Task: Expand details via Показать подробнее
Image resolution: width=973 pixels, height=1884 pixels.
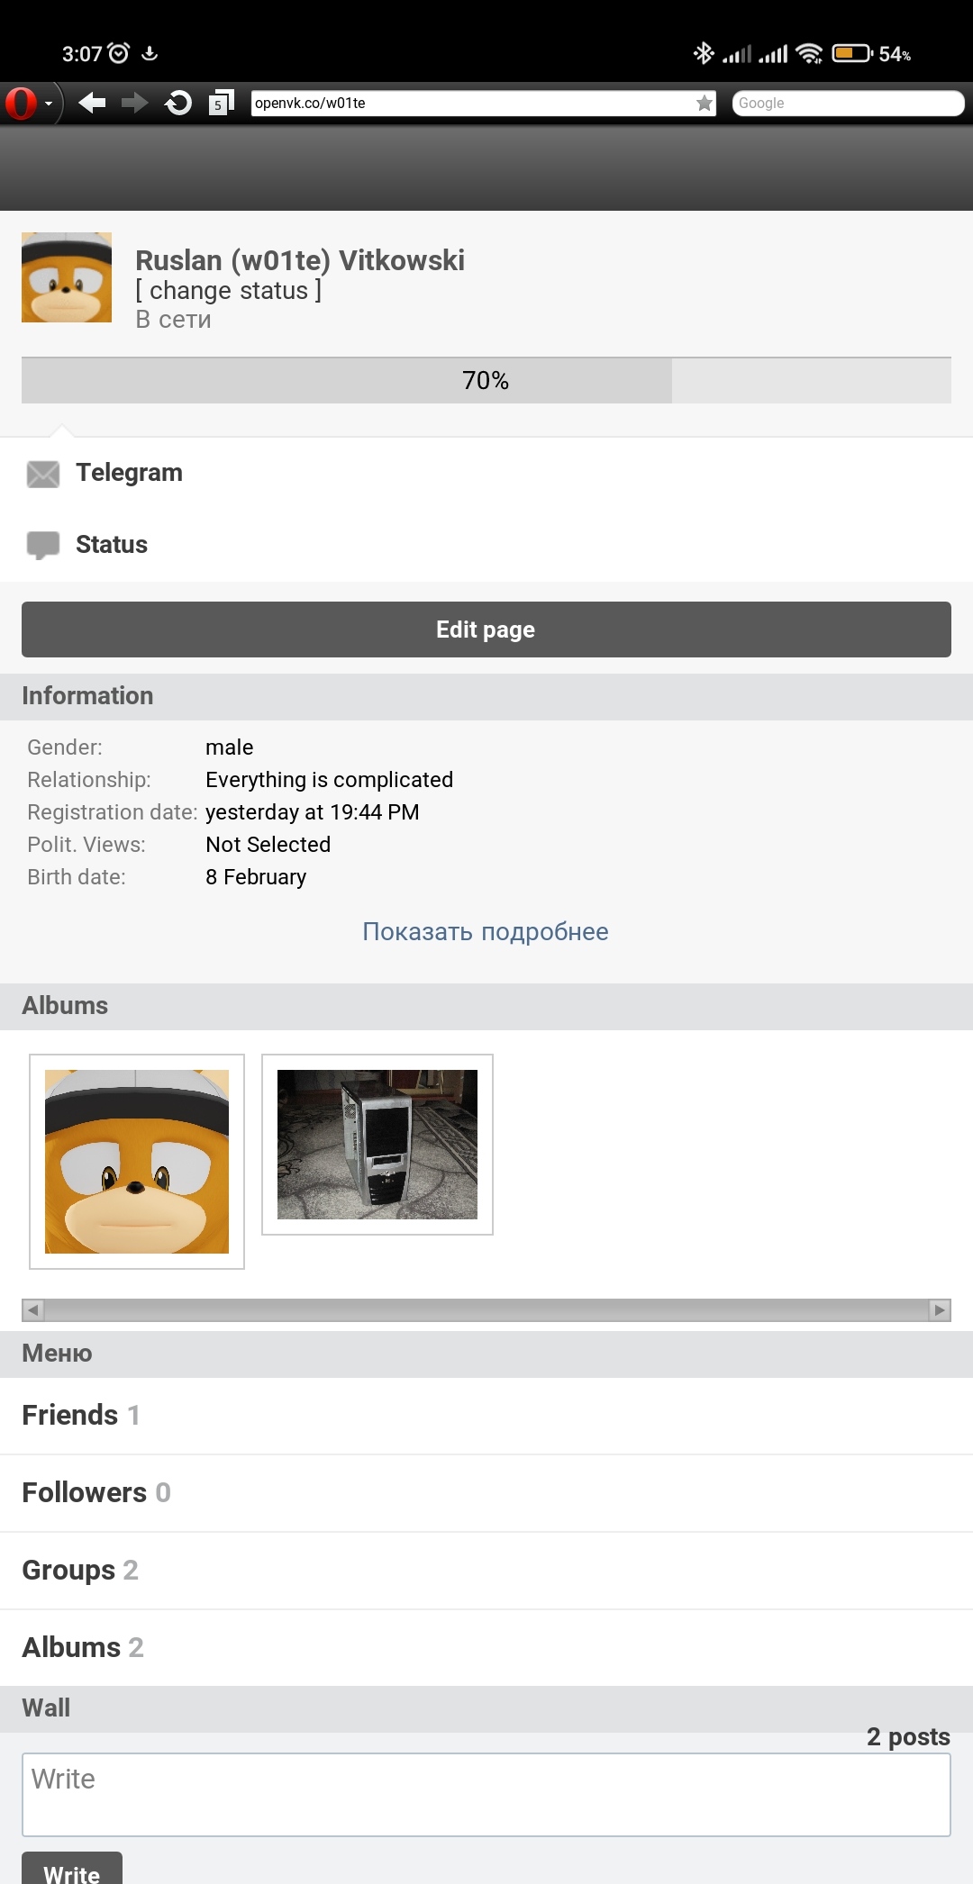Action: click(x=486, y=931)
